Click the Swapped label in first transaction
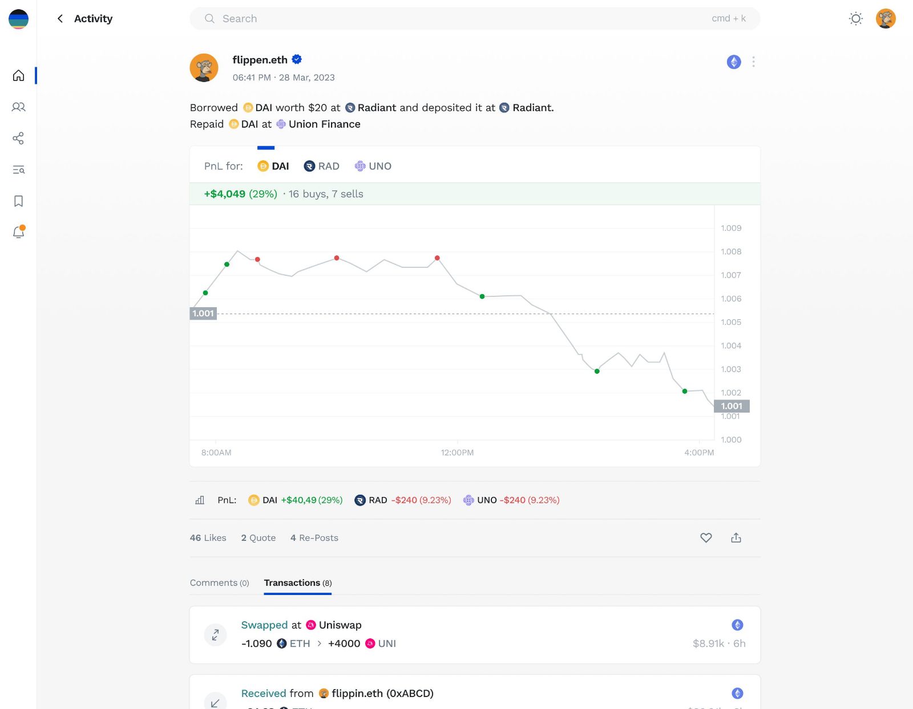The height and width of the screenshot is (709, 913). click(x=264, y=625)
